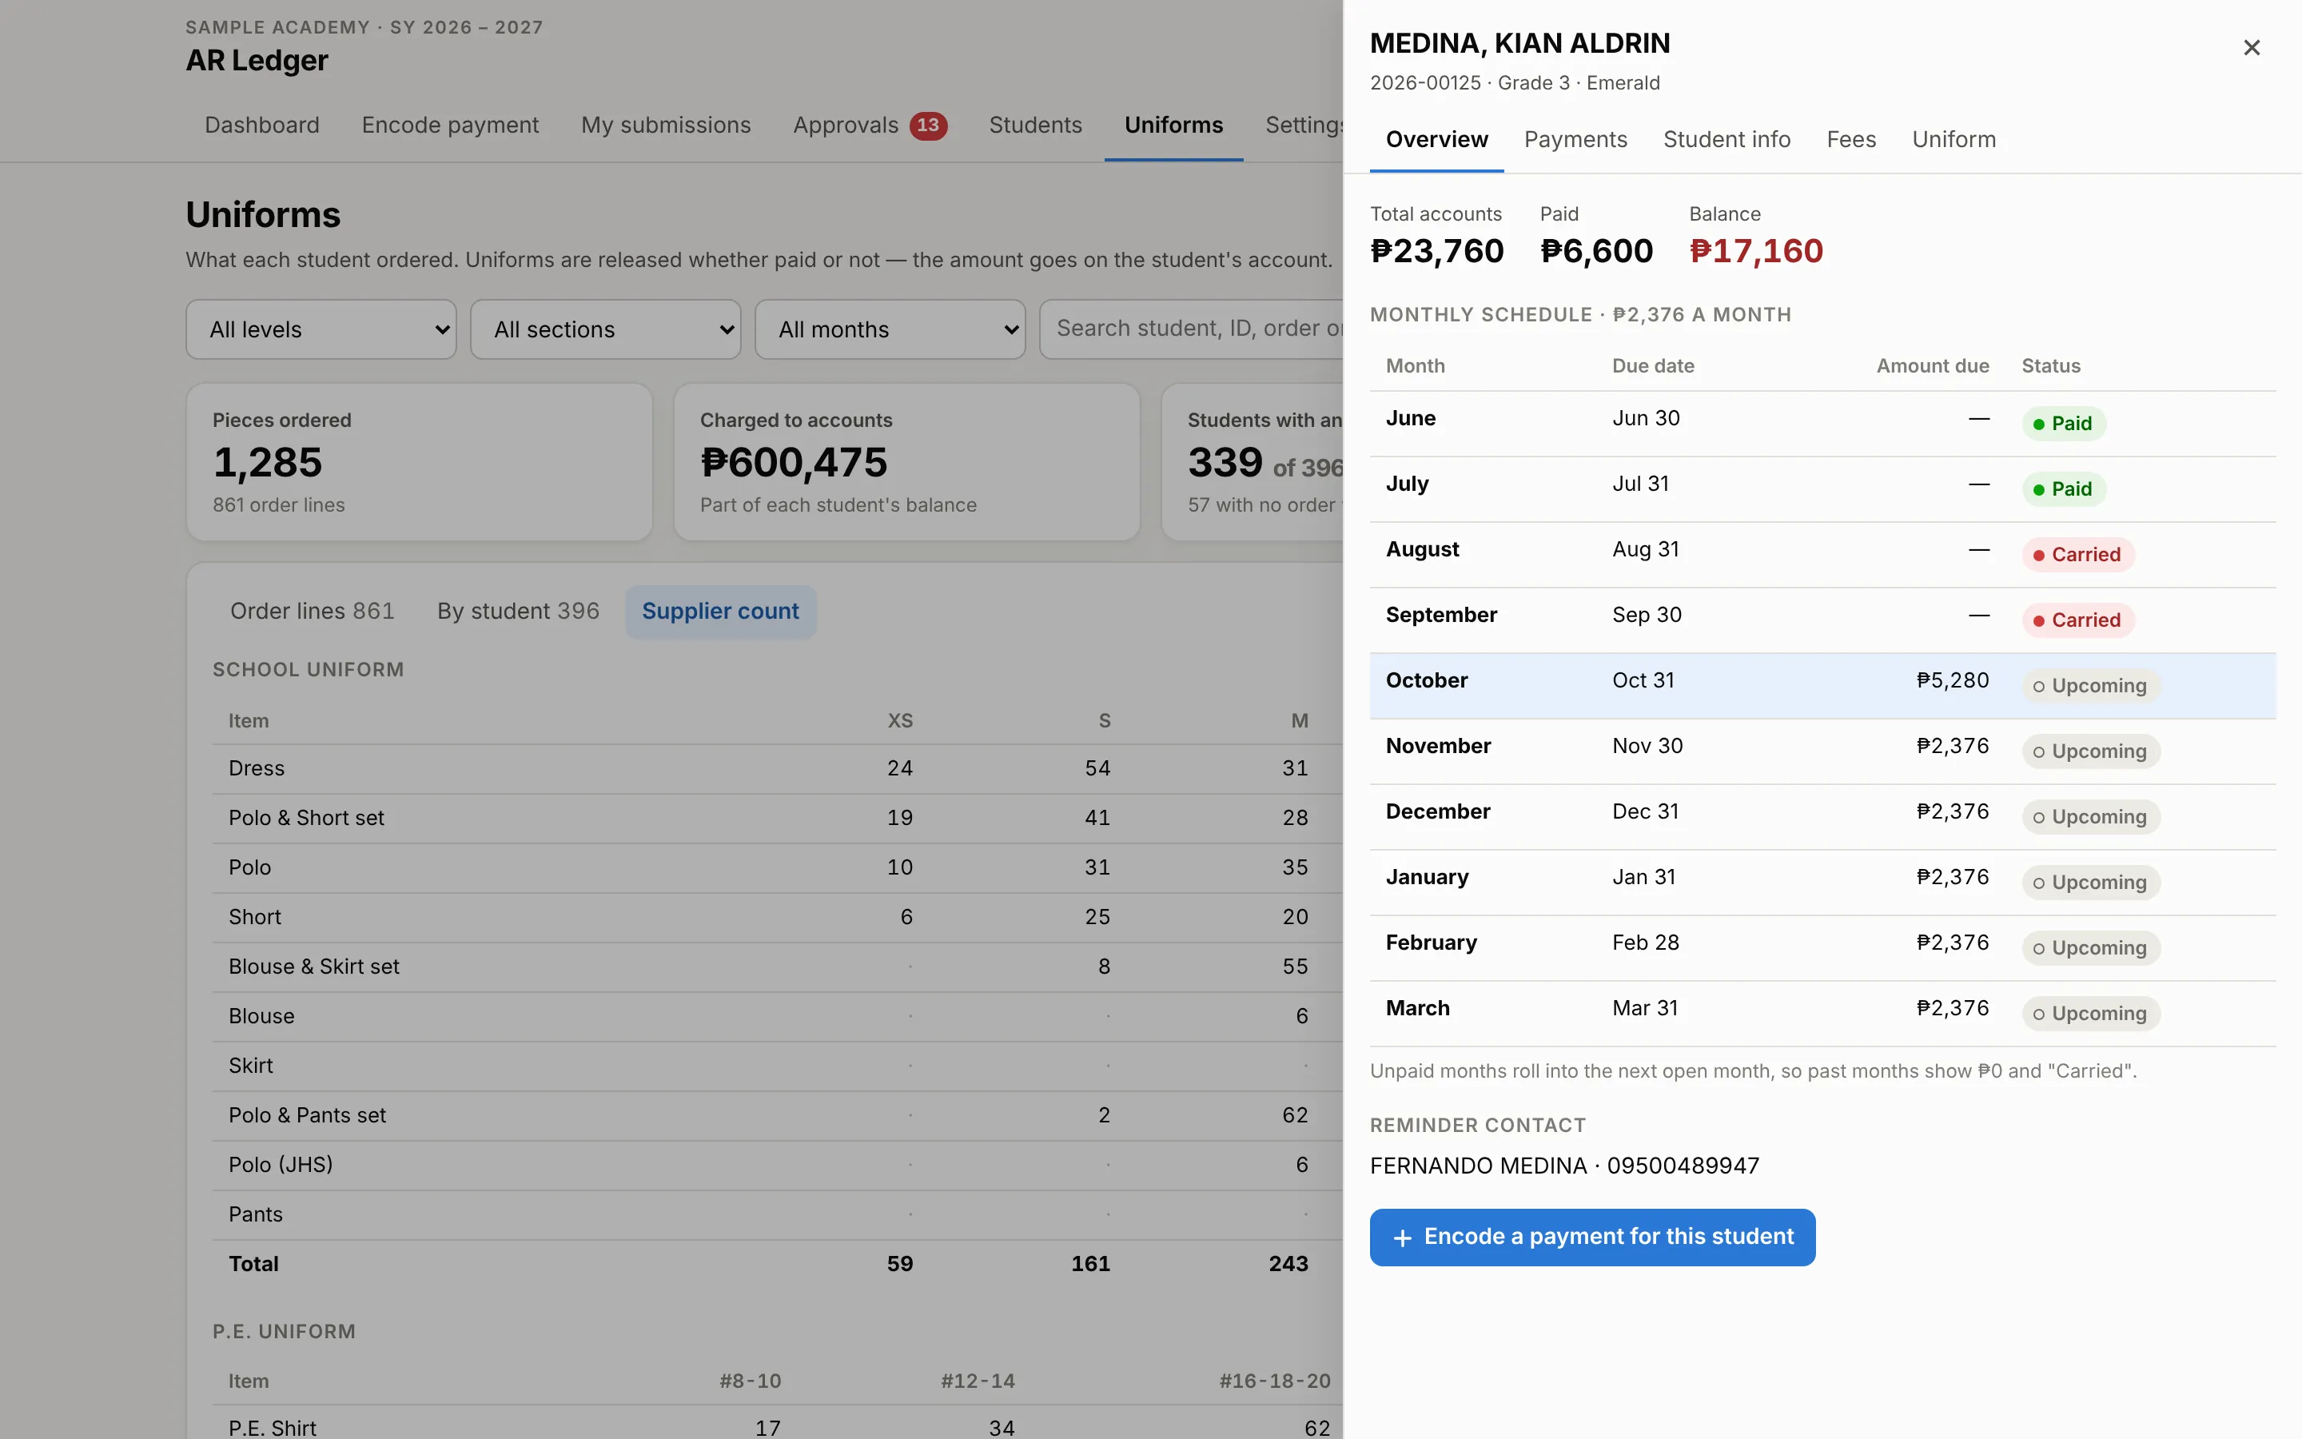Screen dimensions: 2302x1439
Task: Click the December Upcoming status badge
Action: click(2091, 818)
